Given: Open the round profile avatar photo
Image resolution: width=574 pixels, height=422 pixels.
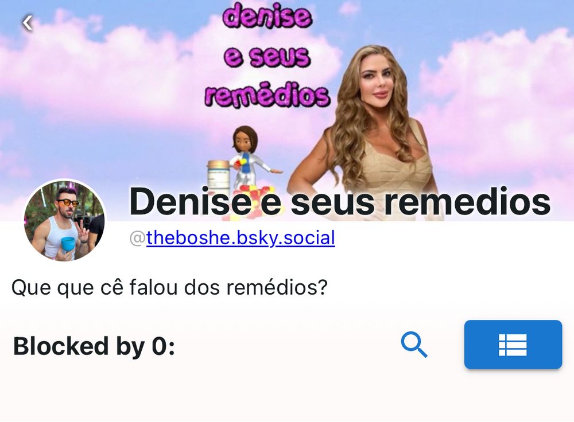Looking at the screenshot, I should click(x=64, y=221).
